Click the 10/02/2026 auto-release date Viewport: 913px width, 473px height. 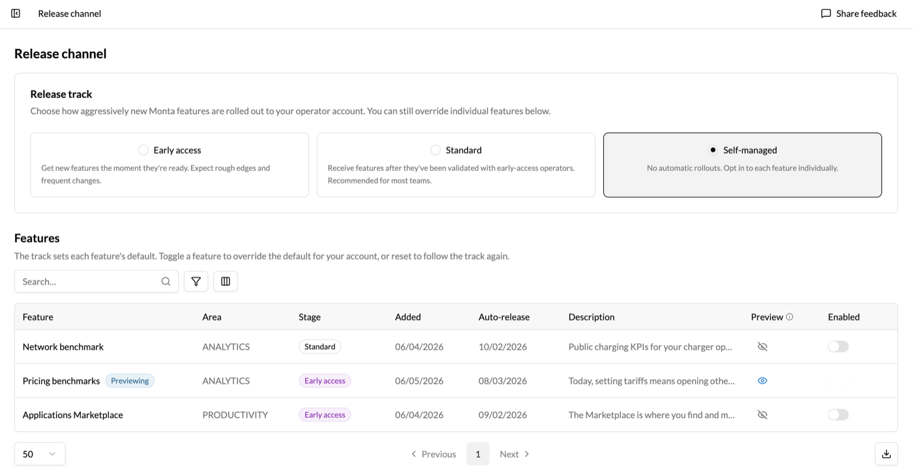pyautogui.click(x=503, y=346)
